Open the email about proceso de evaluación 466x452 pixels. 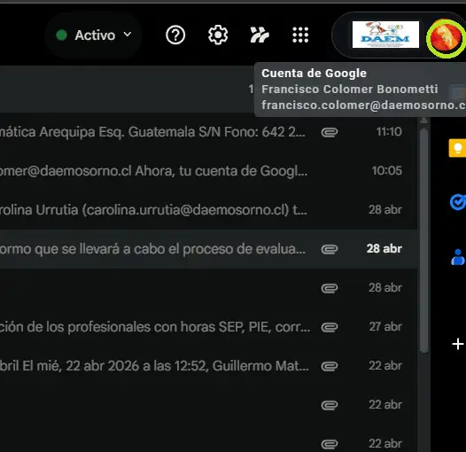click(x=208, y=249)
